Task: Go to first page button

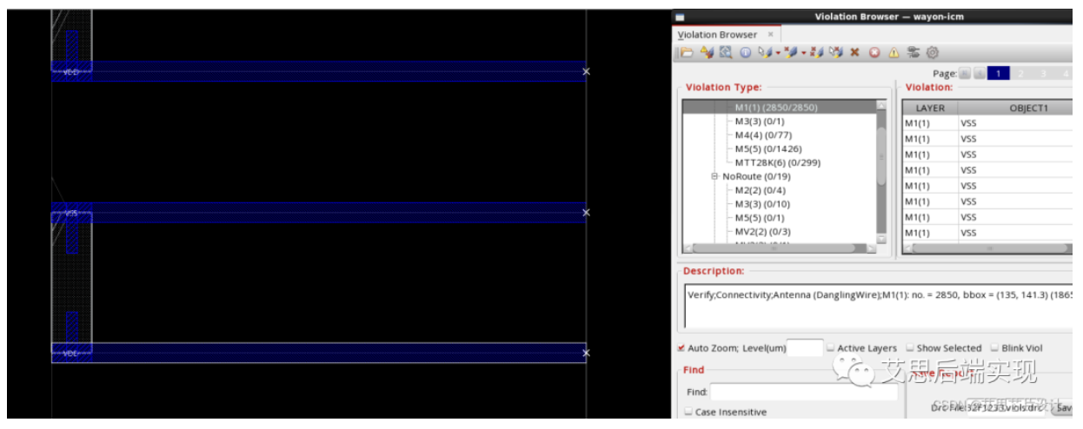Action: [x=964, y=74]
